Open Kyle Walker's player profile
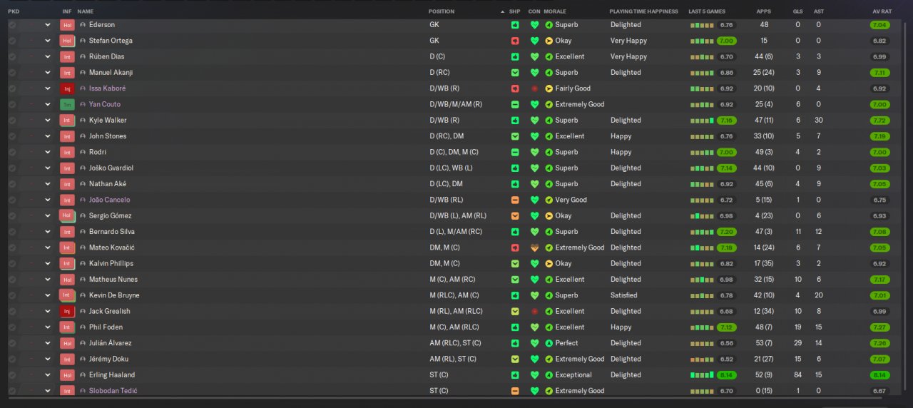The width and height of the screenshot is (913, 408). (x=108, y=121)
